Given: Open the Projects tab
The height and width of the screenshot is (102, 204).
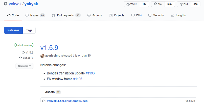Looking at the screenshot, I should 117,15.
